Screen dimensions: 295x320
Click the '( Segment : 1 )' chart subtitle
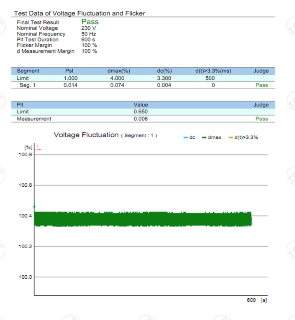[x=139, y=135]
